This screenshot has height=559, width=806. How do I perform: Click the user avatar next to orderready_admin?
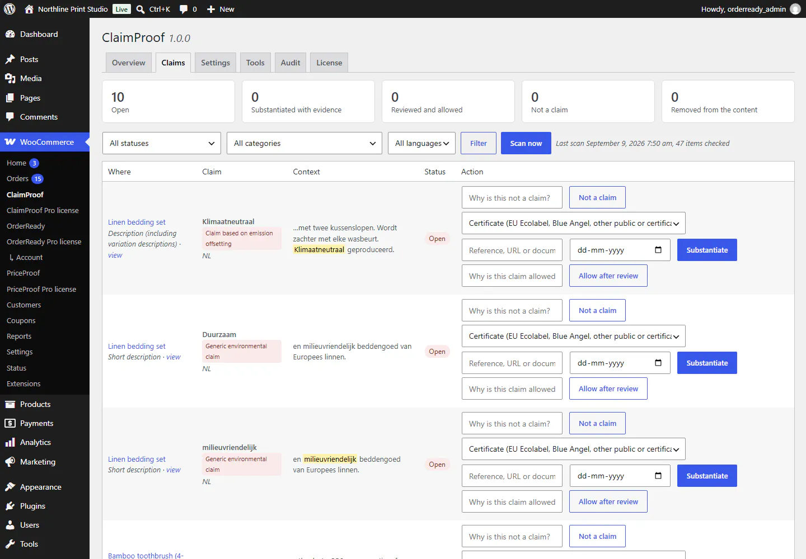(x=795, y=9)
